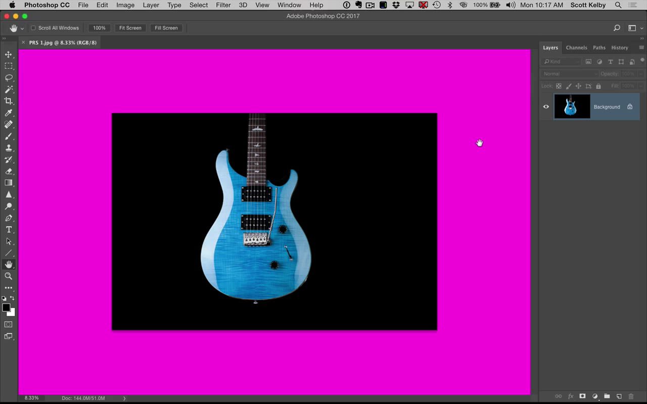Select the Lasso tool

tap(8, 77)
